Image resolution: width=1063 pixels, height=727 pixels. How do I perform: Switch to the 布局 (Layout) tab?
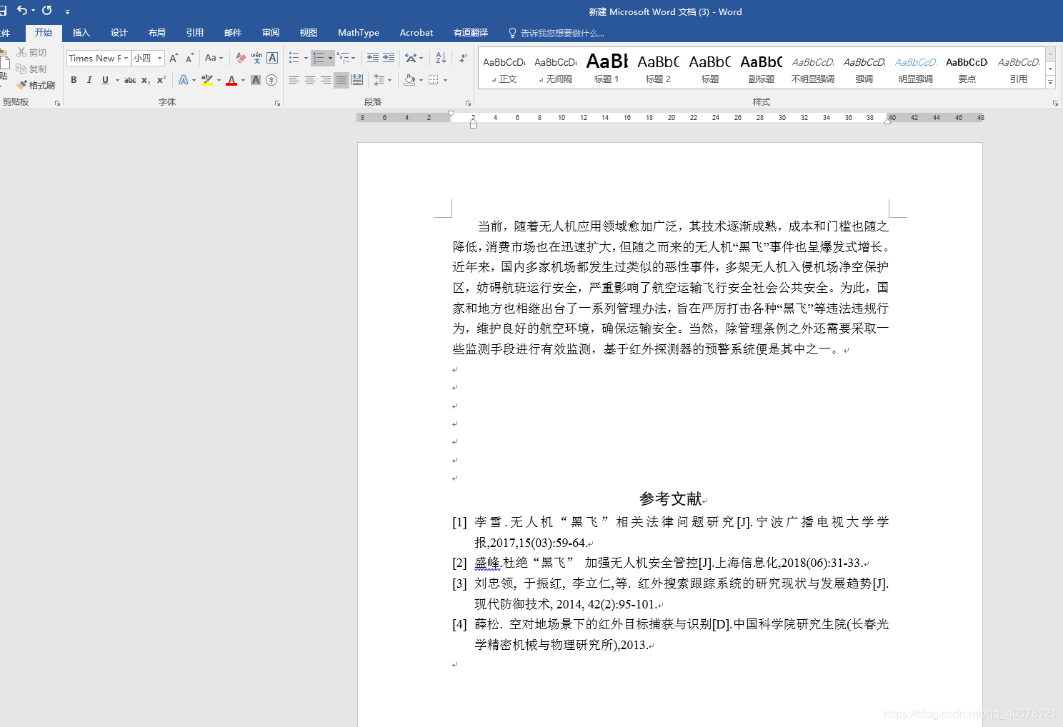click(157, 33)
